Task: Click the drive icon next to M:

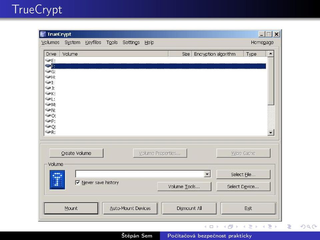Action: click(48, 104)
